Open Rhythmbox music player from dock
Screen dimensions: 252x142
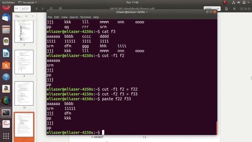pos(6,41)
